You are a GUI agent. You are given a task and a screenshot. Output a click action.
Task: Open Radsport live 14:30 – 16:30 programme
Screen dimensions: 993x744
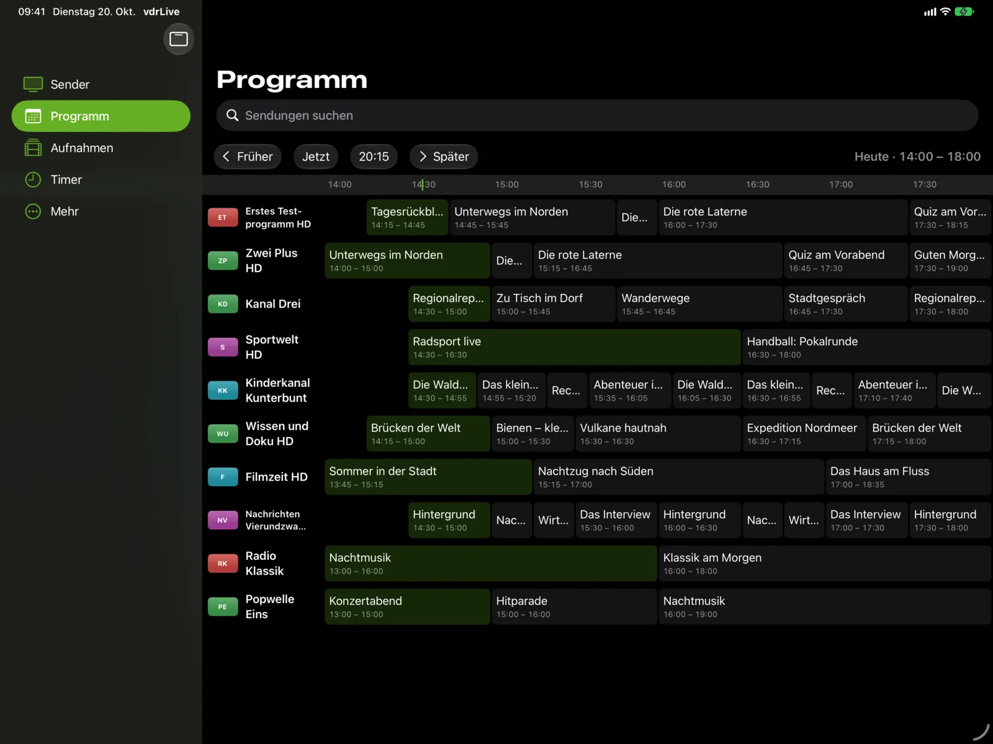574,347
